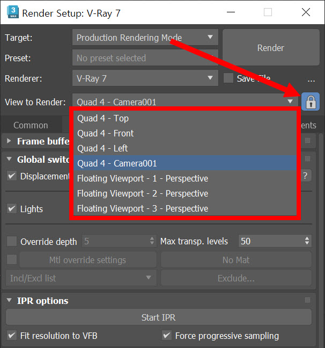Select Quad 4 - Camera001 highlighted entry
This screenshot has width=325, height=348.
click(185, 163)
